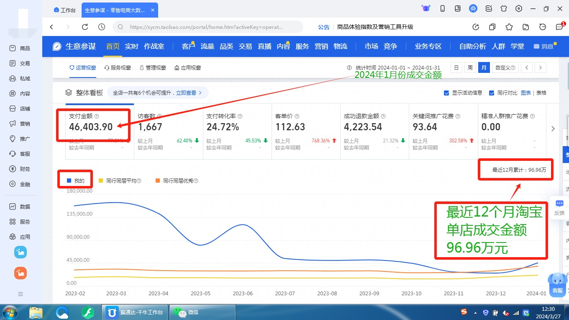Open the 流量 menu
569x320 pixels.
(x=207, y=46)
